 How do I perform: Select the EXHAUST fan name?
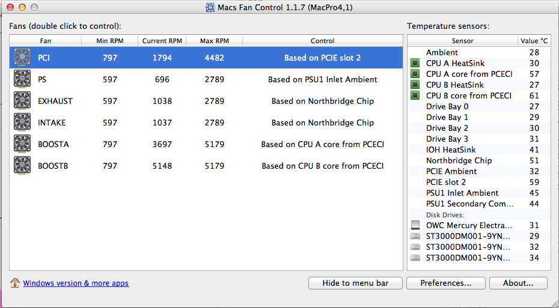click(x=55, y=101)
